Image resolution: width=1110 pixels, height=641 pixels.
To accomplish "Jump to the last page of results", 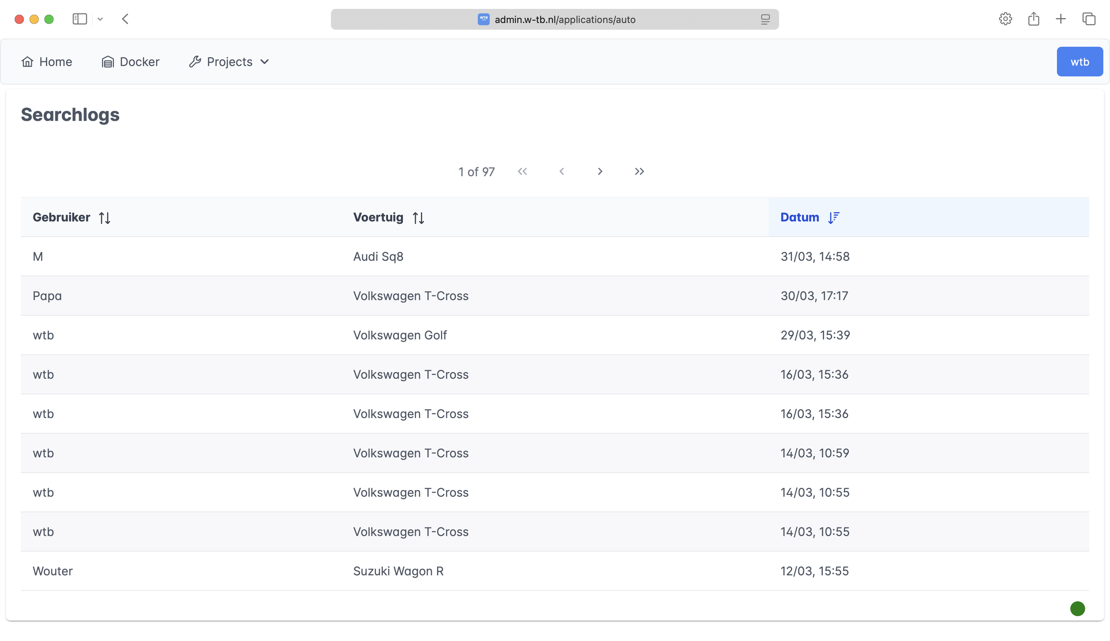I will click(639, 172).
